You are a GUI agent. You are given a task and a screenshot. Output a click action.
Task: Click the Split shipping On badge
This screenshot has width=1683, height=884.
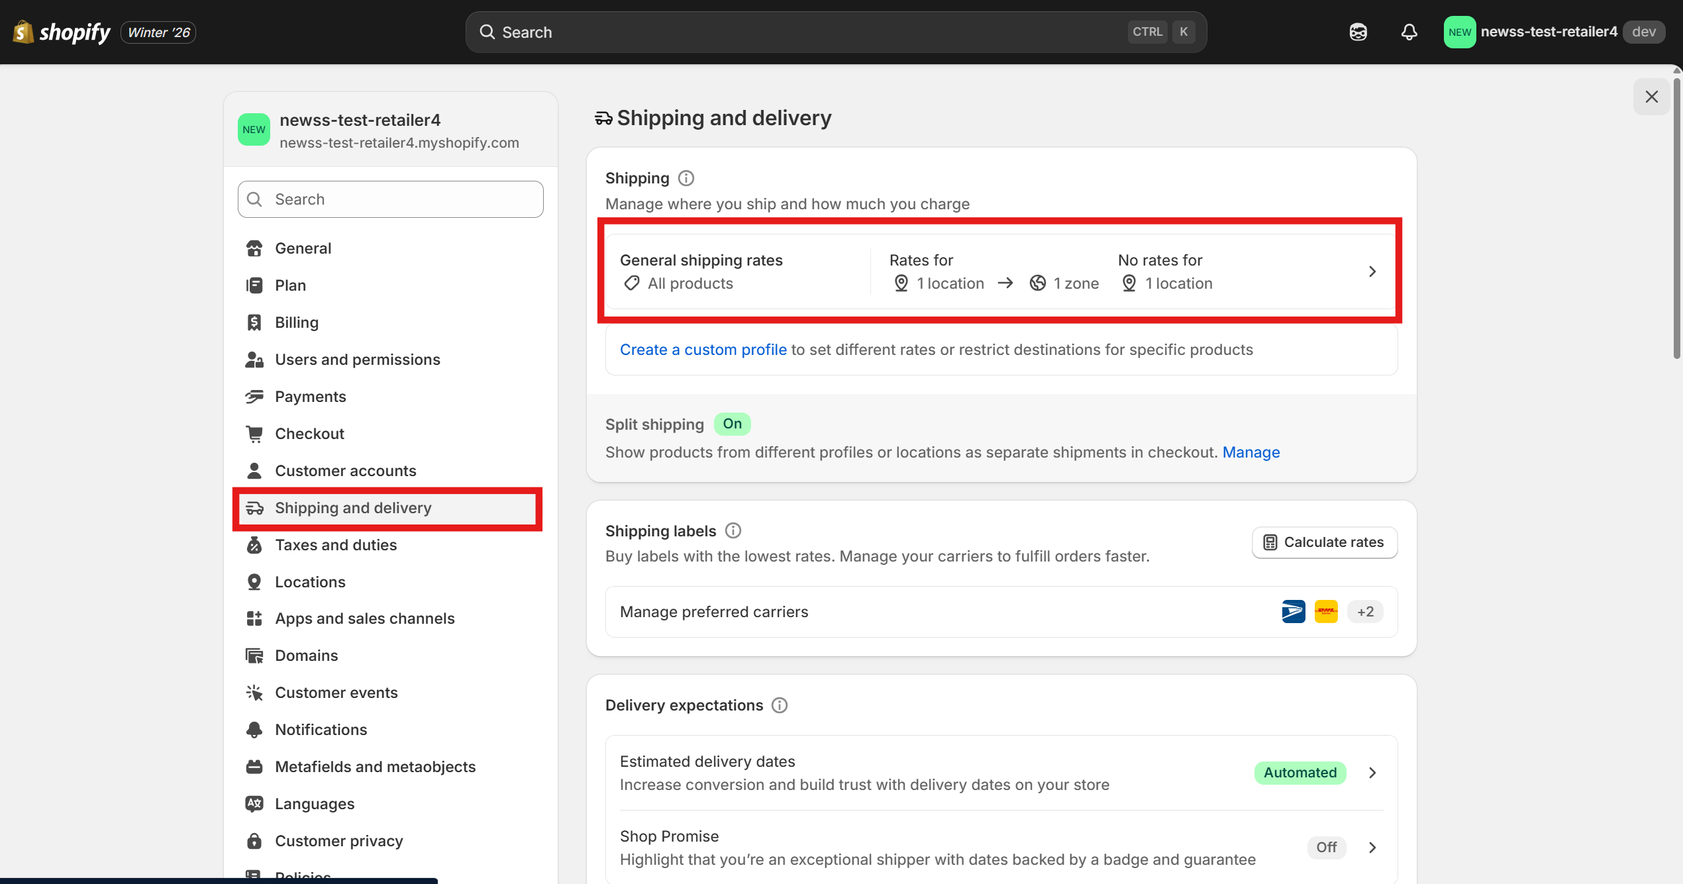(x=732, y=424)
